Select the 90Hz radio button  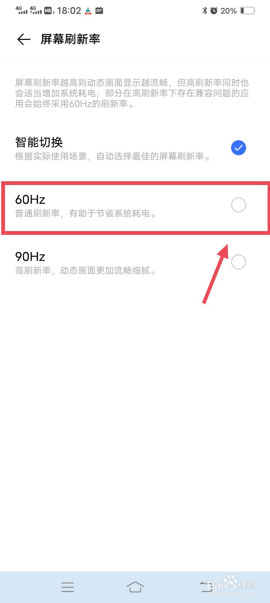tap(238, 262)
